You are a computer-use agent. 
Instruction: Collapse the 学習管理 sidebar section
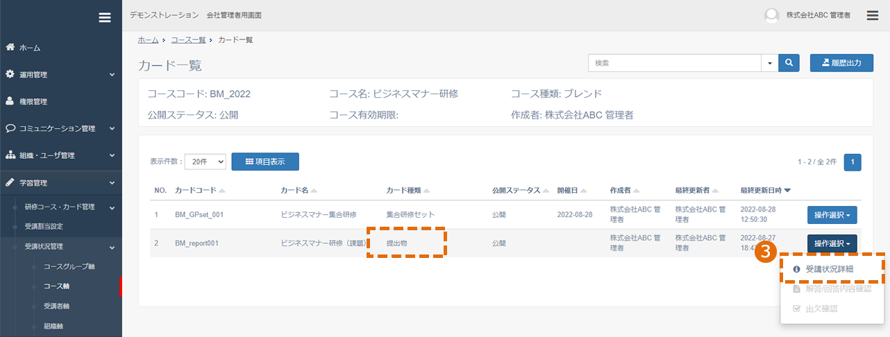[112, 183]
